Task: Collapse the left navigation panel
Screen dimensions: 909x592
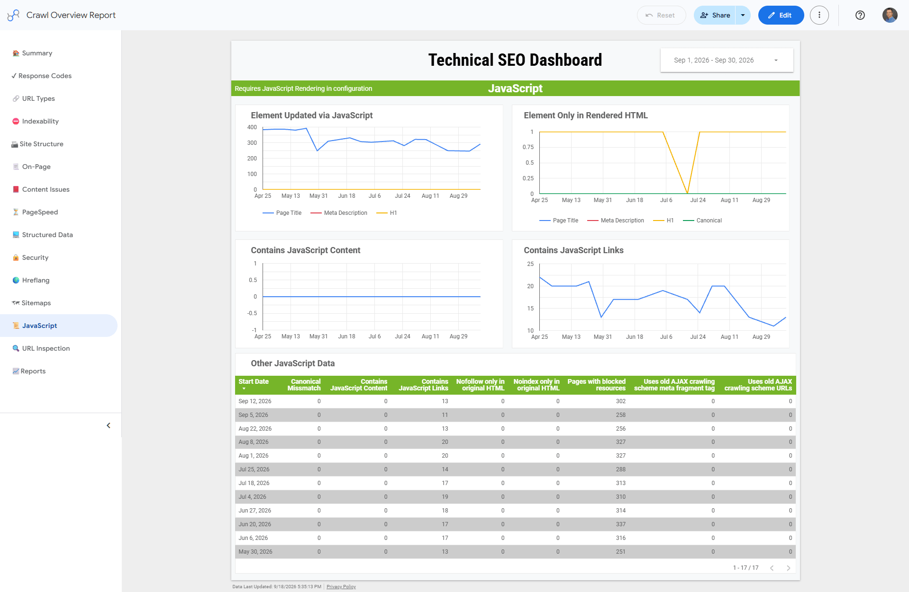Action: (x=109, y=425)
